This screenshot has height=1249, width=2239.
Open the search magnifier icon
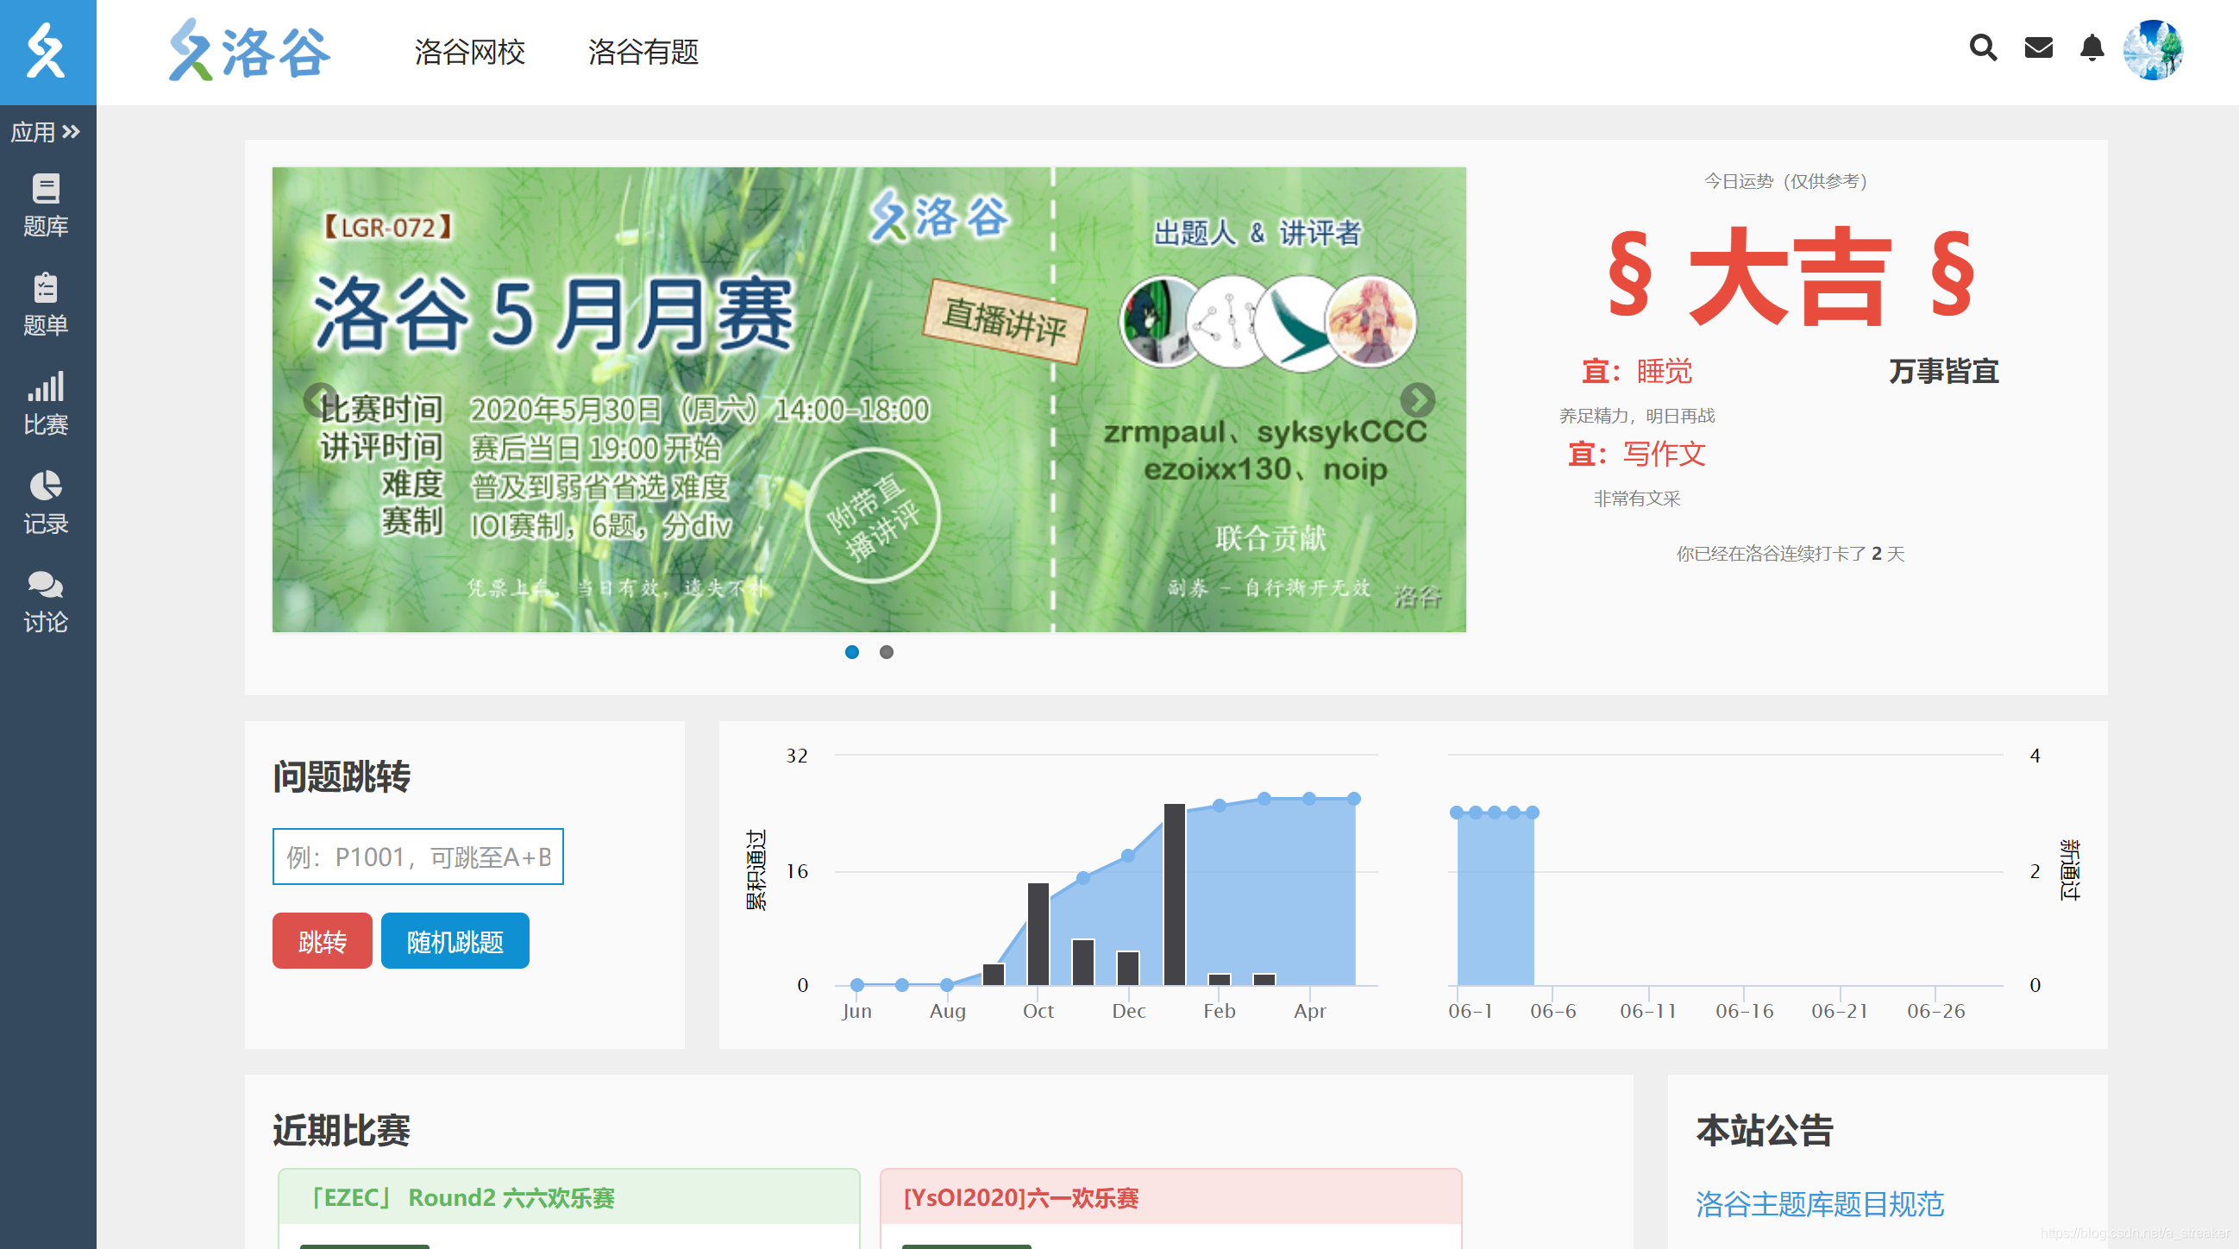[1983, 47]
